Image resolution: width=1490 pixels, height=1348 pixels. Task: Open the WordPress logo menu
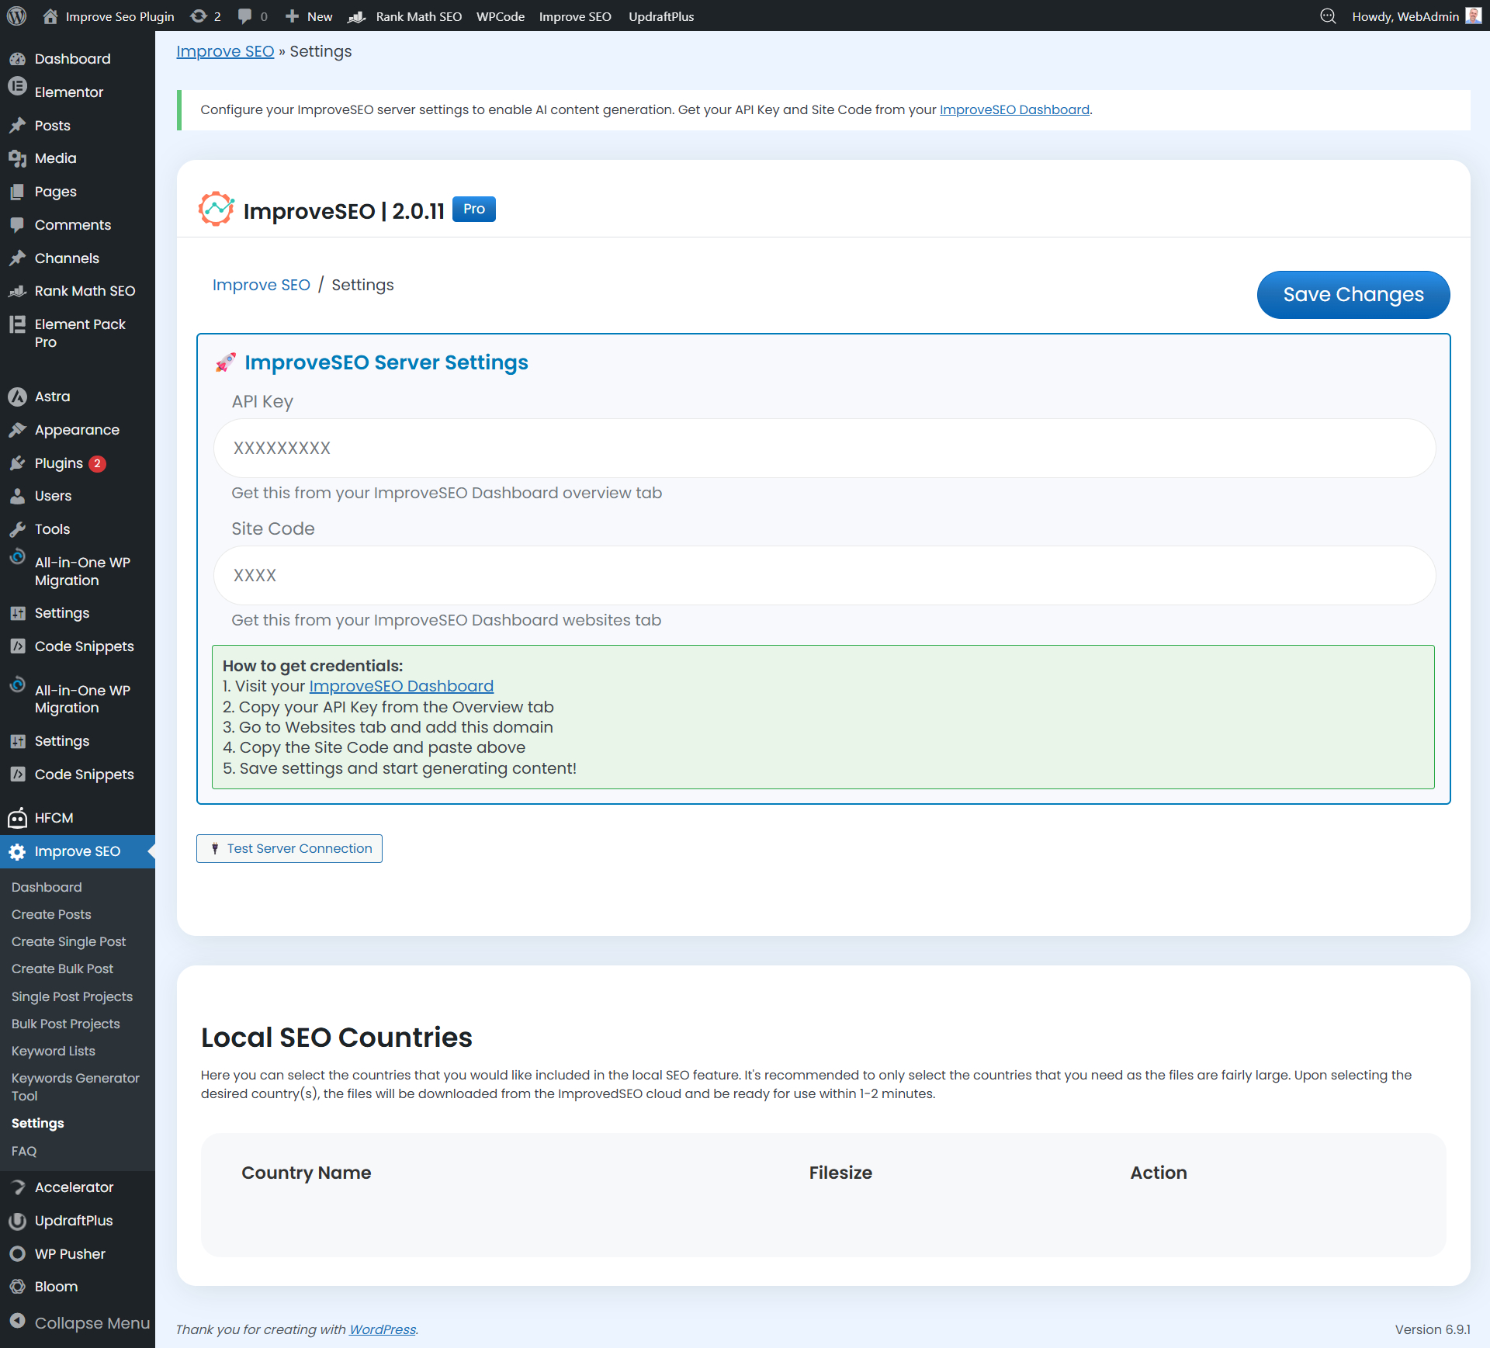(x=16, y=16)
